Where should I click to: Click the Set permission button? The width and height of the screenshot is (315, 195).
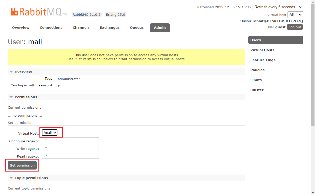point(22,165)
